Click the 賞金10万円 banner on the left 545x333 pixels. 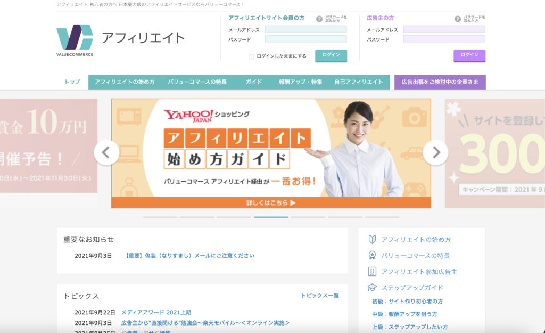point(48,145)
